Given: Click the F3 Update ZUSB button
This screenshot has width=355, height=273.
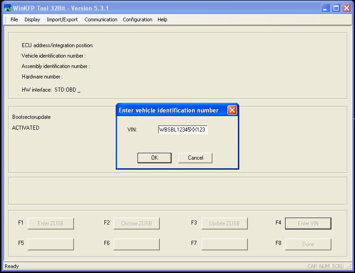Looking at the screenshot, I should pyautogui.click(x=224, y=224).
